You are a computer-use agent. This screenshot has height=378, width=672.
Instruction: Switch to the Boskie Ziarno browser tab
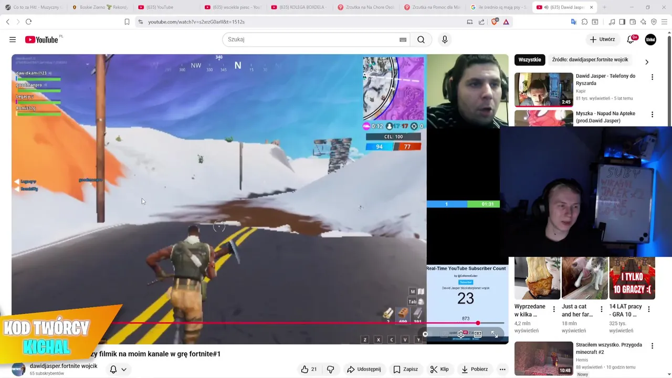pos(100,7)
